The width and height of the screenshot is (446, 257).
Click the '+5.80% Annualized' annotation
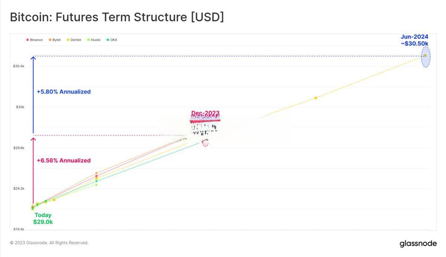(x=64, y=91)
